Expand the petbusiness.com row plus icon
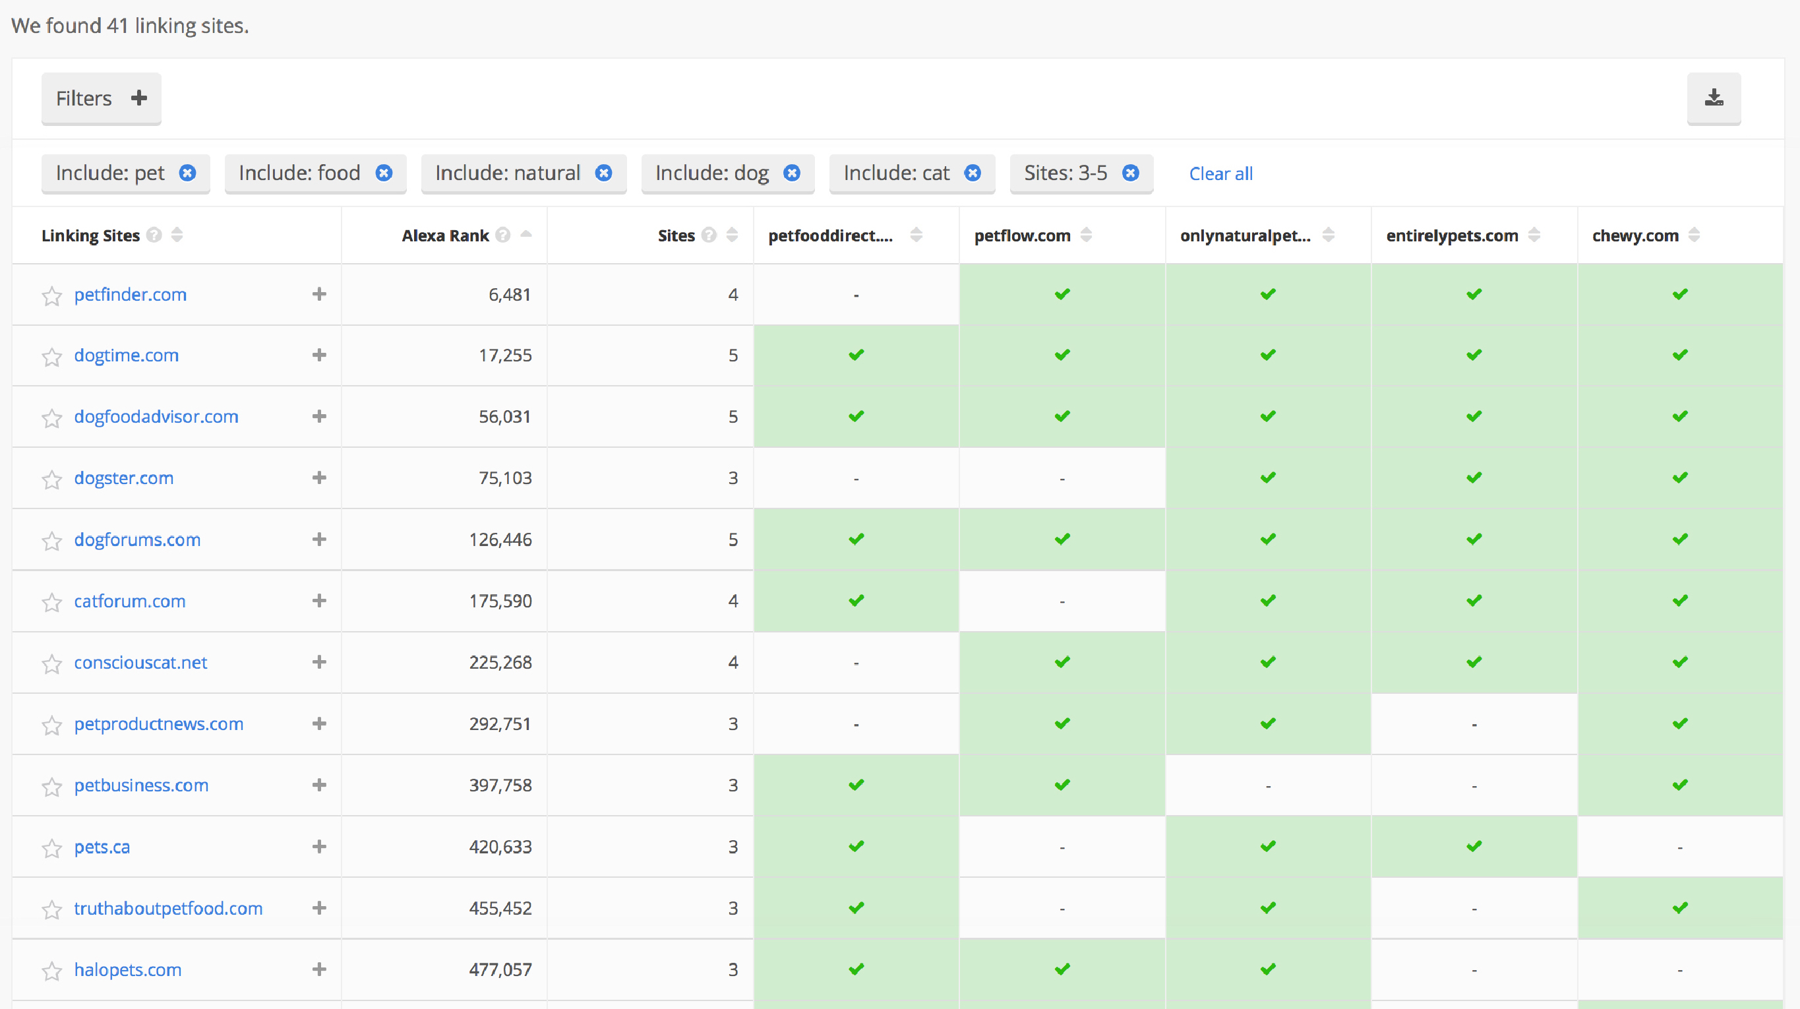Viewport: 1800px width, 1009px height. [319, 785]
